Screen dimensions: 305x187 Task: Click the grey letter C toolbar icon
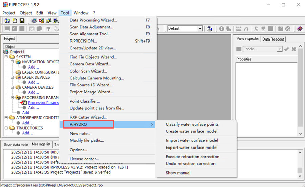(x=256, y=29)
